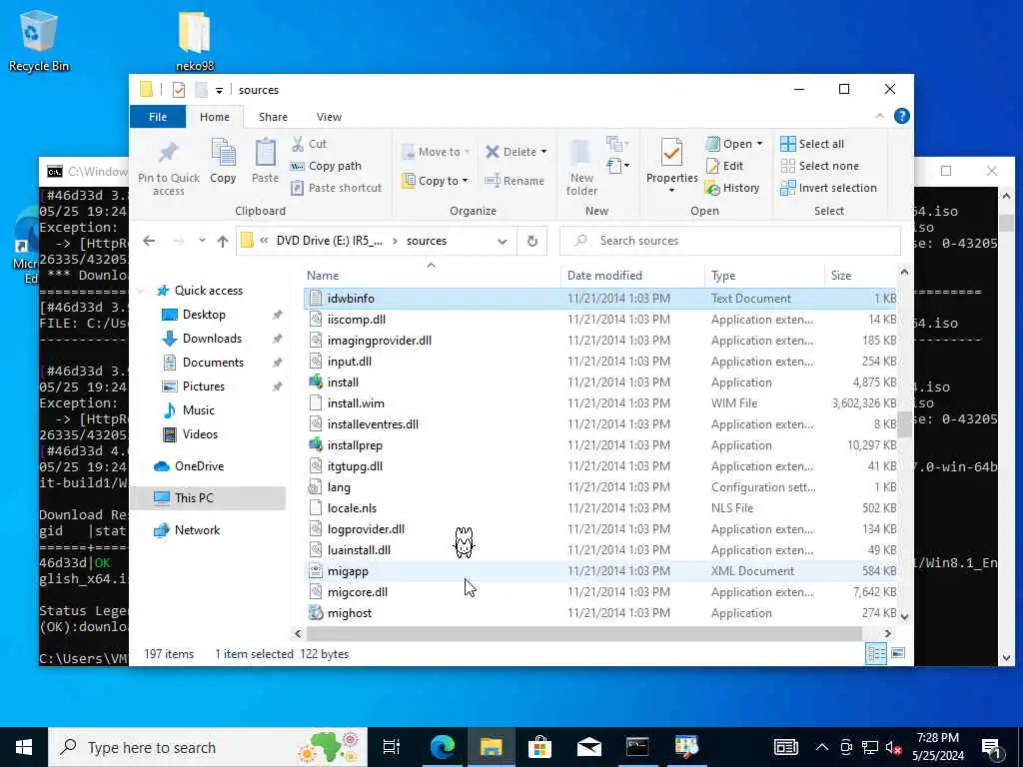The image size is (1023, 767).
Task: Open the Windows Start menu
Action: pyautogui.click(x=24, y=747)
